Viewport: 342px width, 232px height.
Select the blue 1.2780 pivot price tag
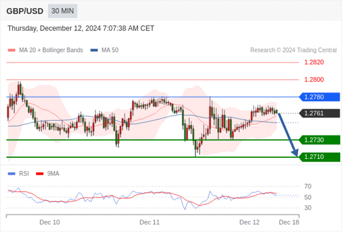point(319,97)
